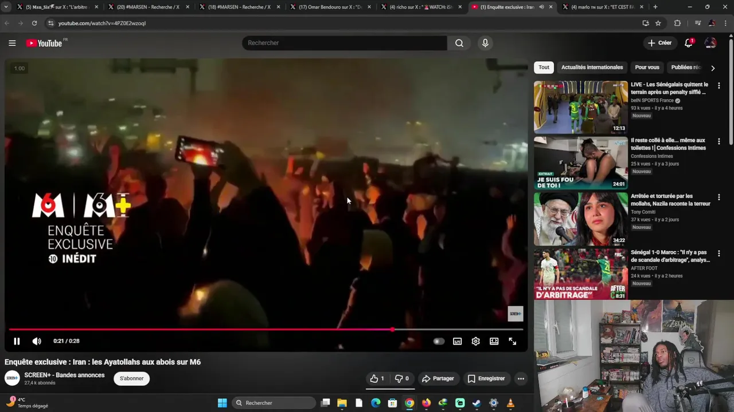Click the SCREEN+ channel avatar
This screenshot has height=412, width=734.
click(12, 378)
